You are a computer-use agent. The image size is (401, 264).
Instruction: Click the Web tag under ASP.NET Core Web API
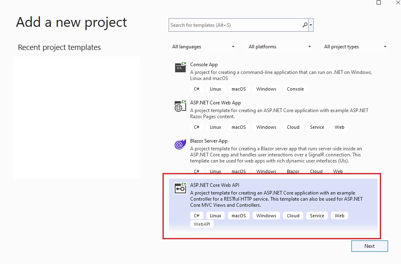click(x=340, y=216)
